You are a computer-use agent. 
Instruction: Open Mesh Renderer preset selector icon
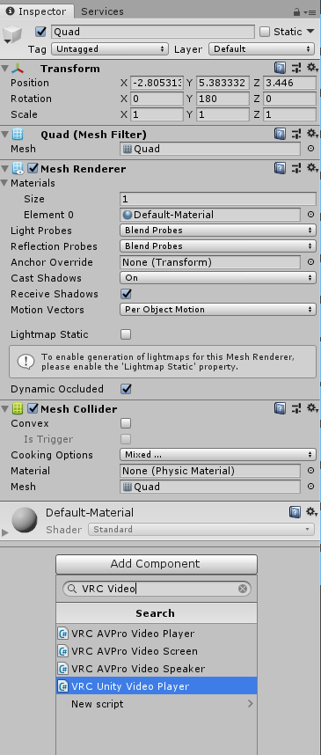point(296,168)
